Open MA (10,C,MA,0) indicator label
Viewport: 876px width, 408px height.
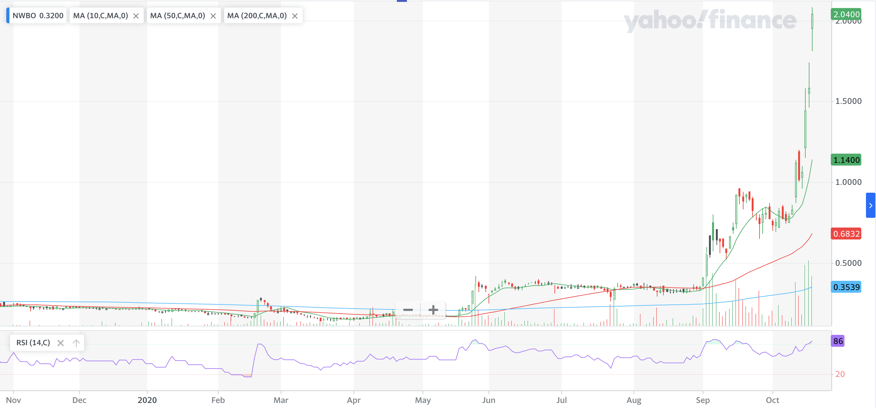point(101,16)
